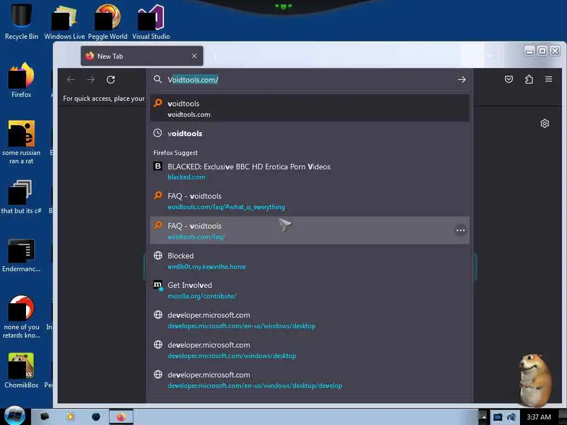
Task: Open Windows Live desktop shortcut
Action: (x=64, y=22)
